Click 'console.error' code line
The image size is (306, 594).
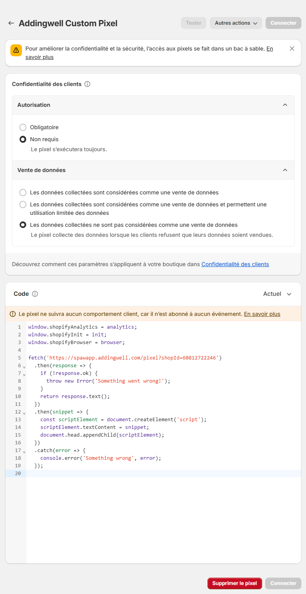(100, 458)
